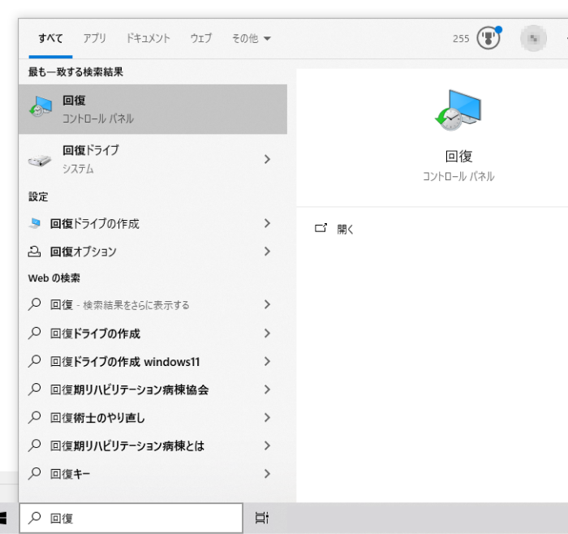Click the user account avatar

[533, 38]
